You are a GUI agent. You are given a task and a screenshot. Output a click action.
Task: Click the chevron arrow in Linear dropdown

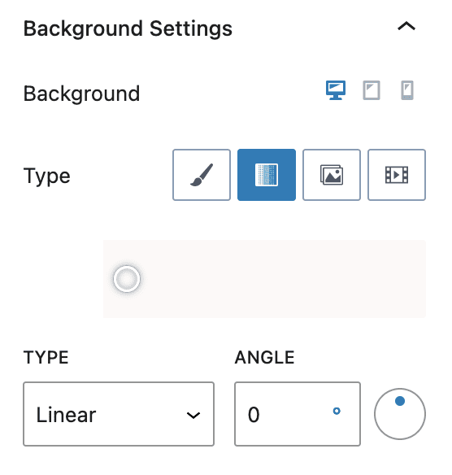[x=193, y=415]
